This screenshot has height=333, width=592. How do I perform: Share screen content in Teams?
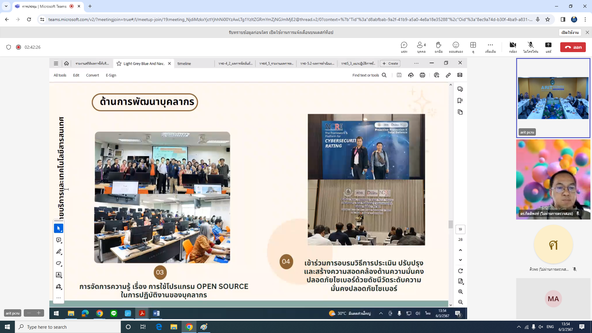[548, 47]
